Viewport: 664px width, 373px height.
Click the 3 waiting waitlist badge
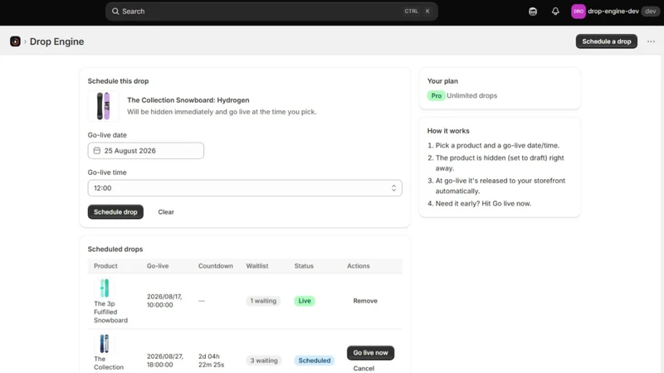[264, 361]
